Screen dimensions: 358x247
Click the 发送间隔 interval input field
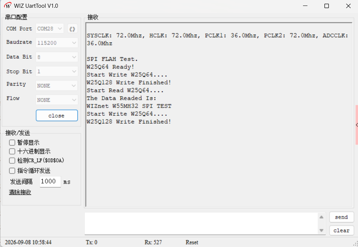click(50, 182)
